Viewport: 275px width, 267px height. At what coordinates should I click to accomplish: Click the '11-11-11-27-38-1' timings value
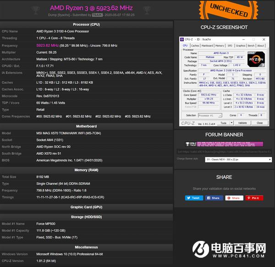pyautogui.click(x=70, y=197)
